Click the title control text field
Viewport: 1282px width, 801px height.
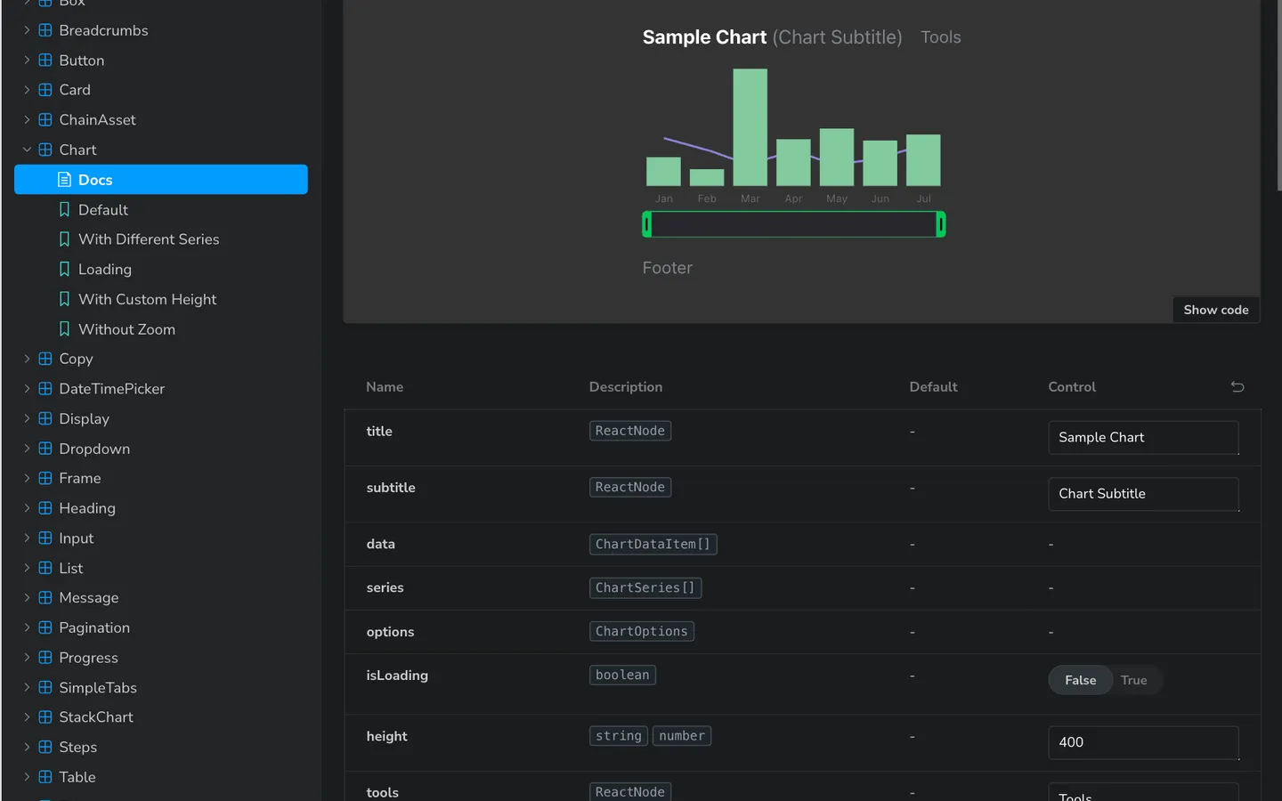[x=1143, y=438]
